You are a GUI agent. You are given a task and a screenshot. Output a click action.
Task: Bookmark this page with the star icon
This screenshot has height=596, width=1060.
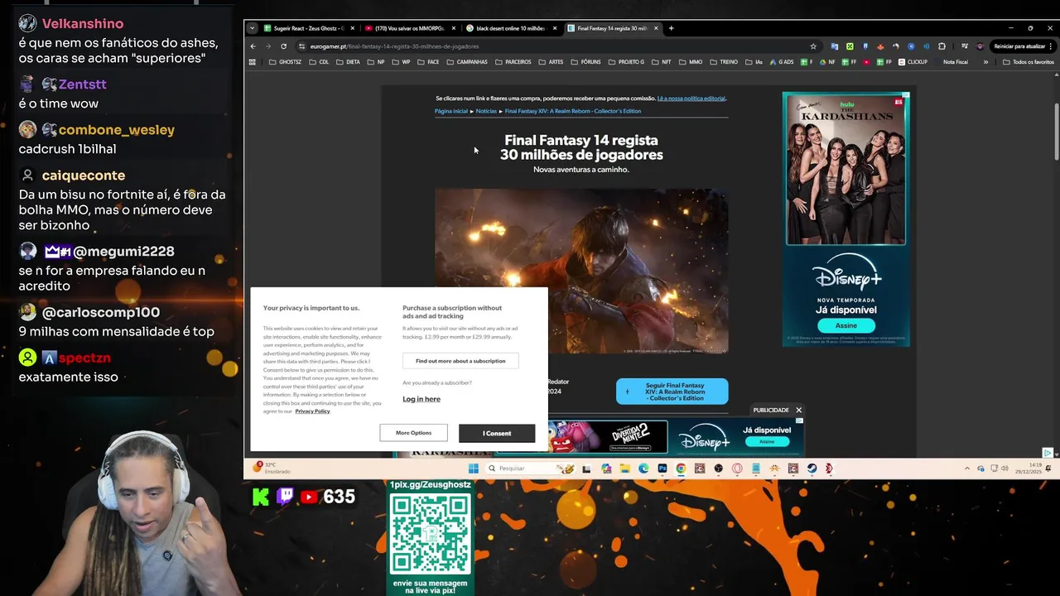pos(813,46)
